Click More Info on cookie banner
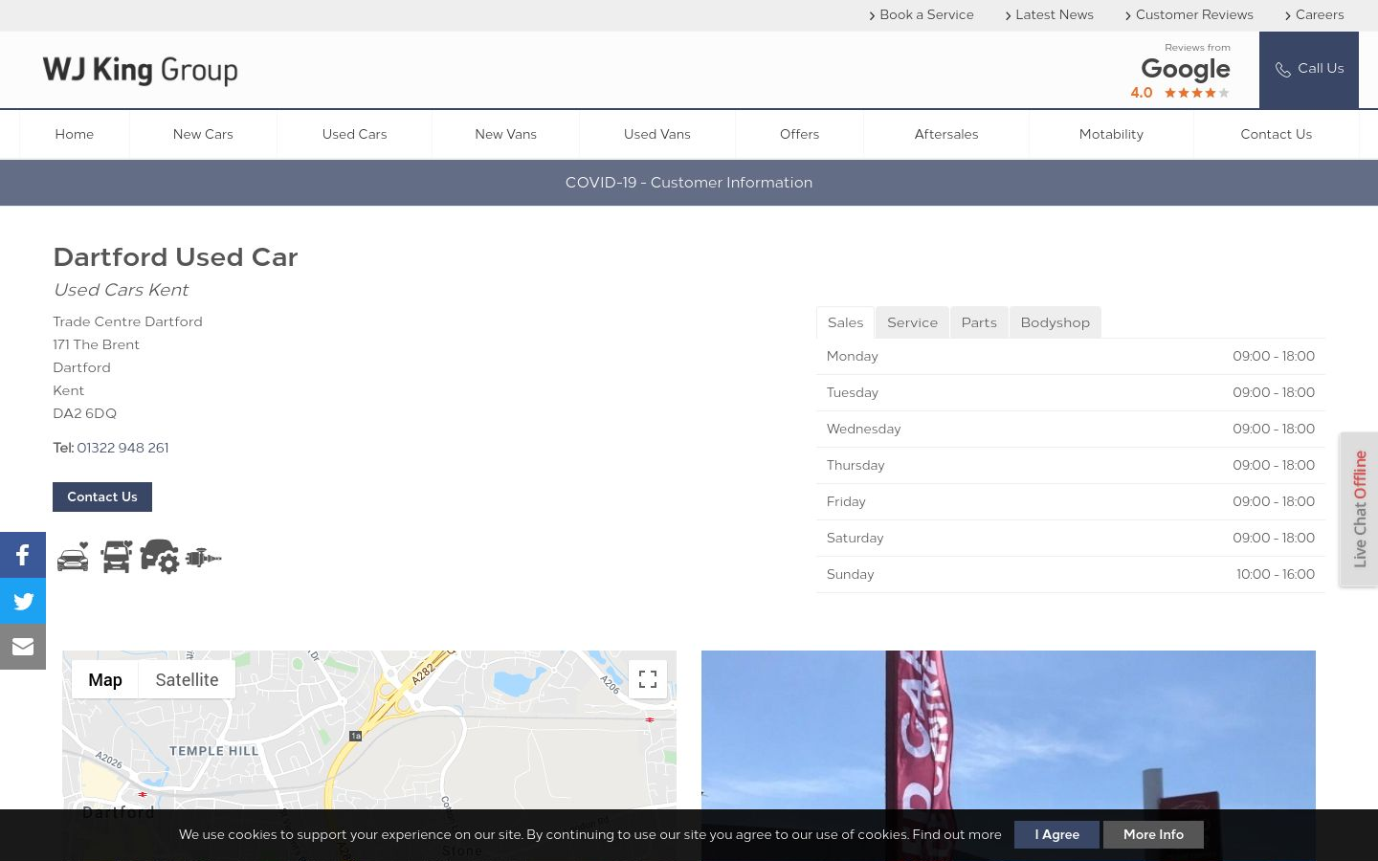The image size is (1378, 861). coord(1153,834)
